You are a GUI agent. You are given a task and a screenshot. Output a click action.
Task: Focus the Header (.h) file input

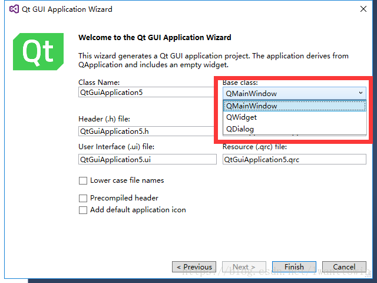pyautogui.click(x=146, y=131)
